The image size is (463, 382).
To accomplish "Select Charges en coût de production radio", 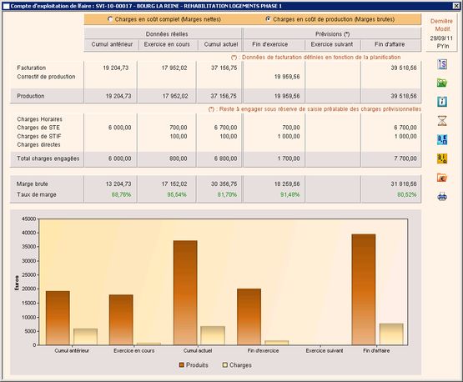I will [x=268, y=19].
